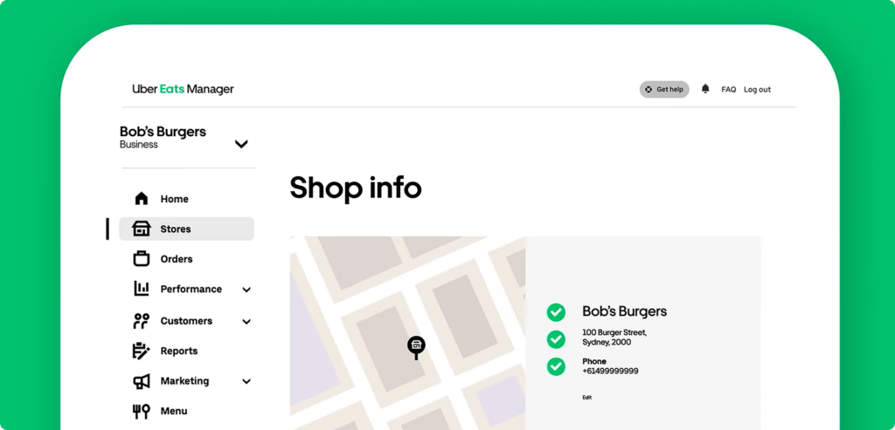Click the Menu fork and knife icon
895x430 pixels.
coord(141,411)
